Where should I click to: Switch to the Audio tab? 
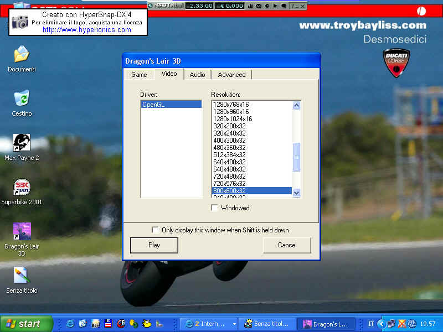pyautogui.click(x=197, y=75)
